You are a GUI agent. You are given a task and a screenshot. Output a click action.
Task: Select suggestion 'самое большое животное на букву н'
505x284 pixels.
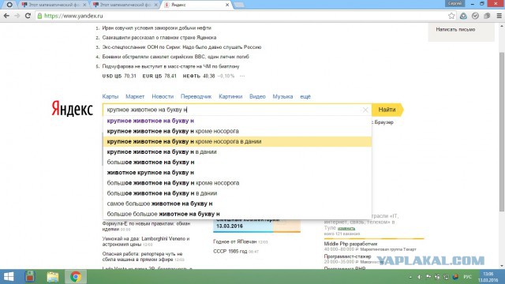pyautogui.click(x=238, y=204)
